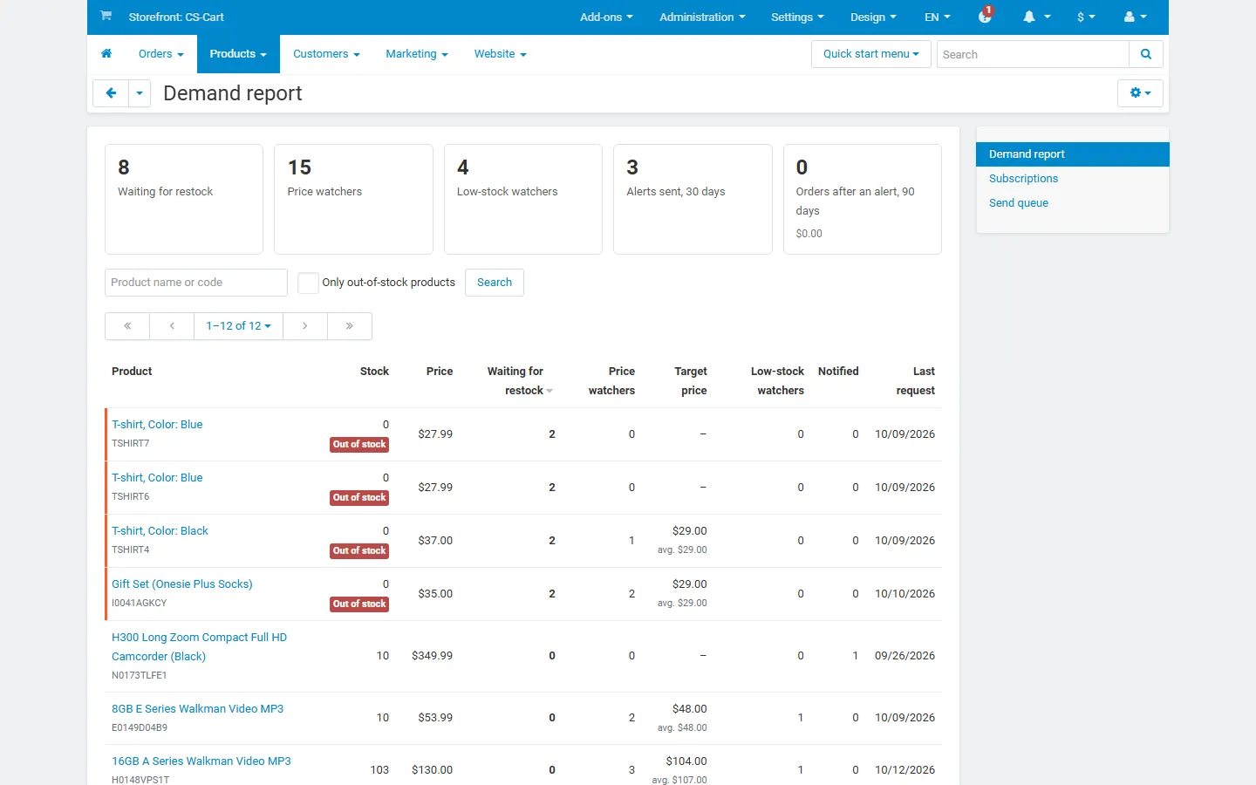This screenshot has width=1256, height=785.
Task: Expand the Administration dropdown
Action: [x=702, y=17]
